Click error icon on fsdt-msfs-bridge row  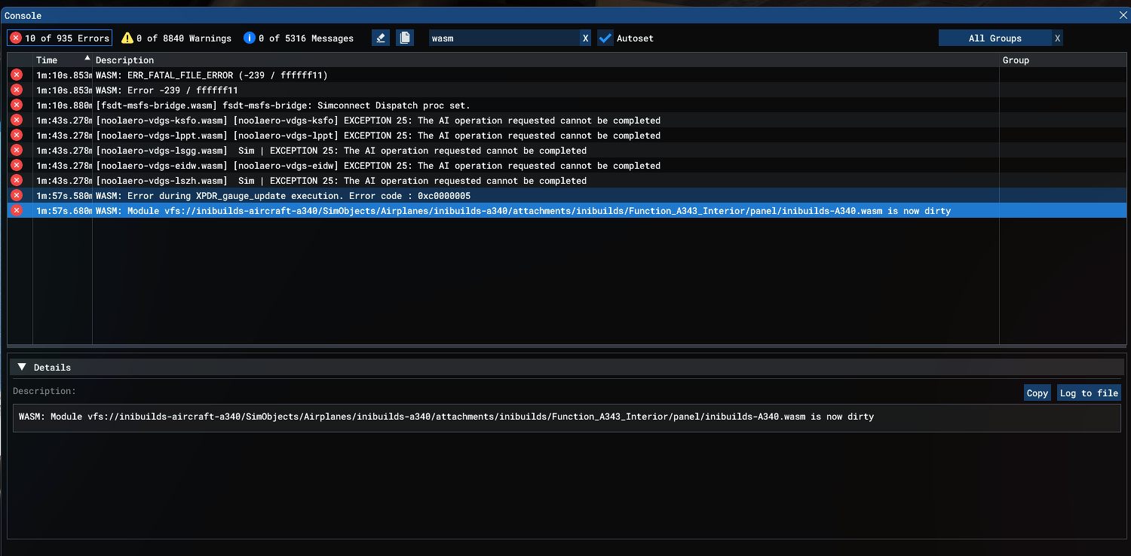click(17, 105)
